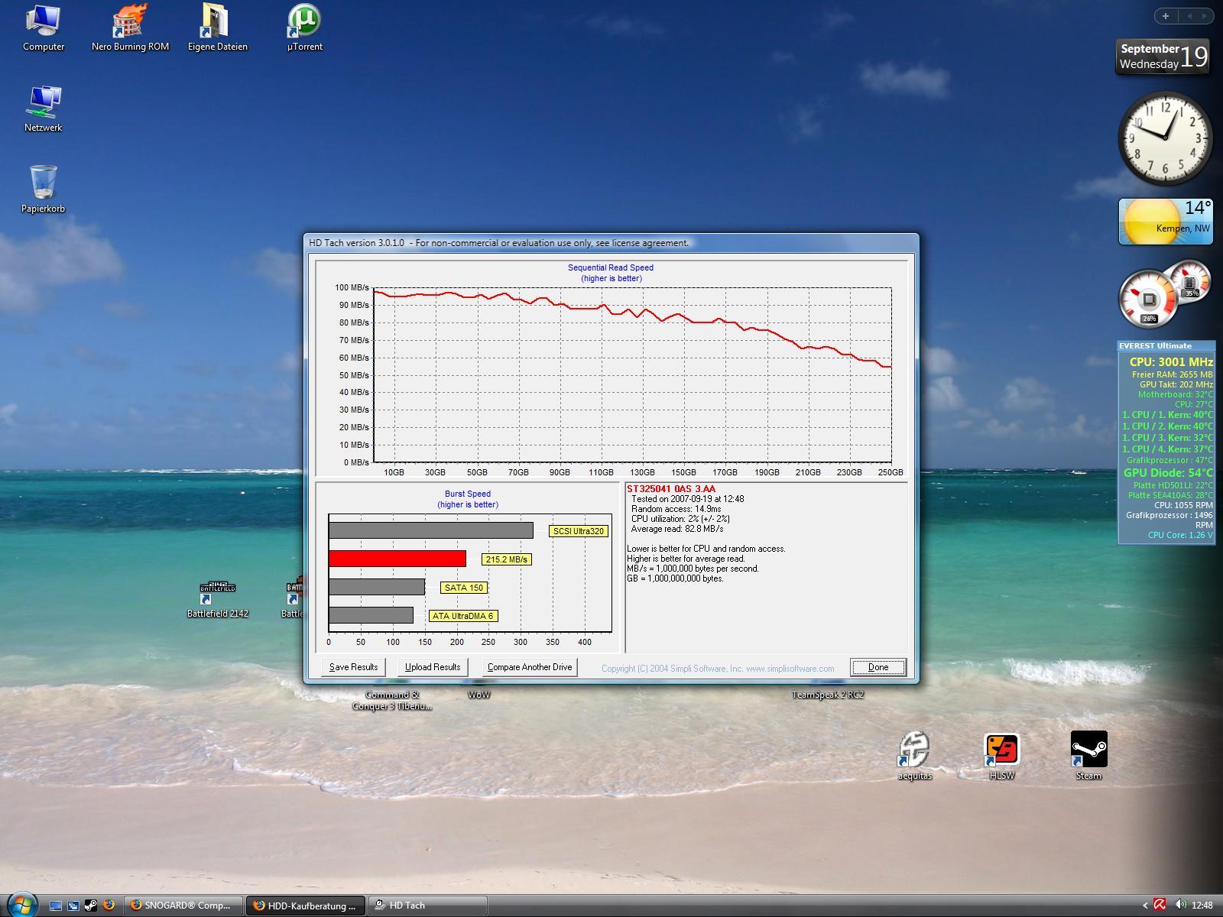Click sidebar next gadgets page arrow
The height and width of the screenshot is (917, 1223).
pos(1206,15)
